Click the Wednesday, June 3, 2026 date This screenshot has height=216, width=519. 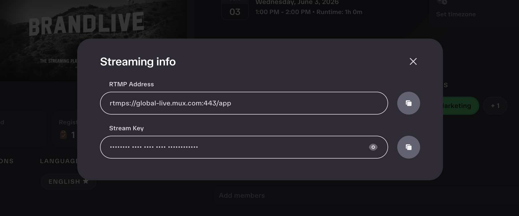pyautogui.click(x=297, y=2)
